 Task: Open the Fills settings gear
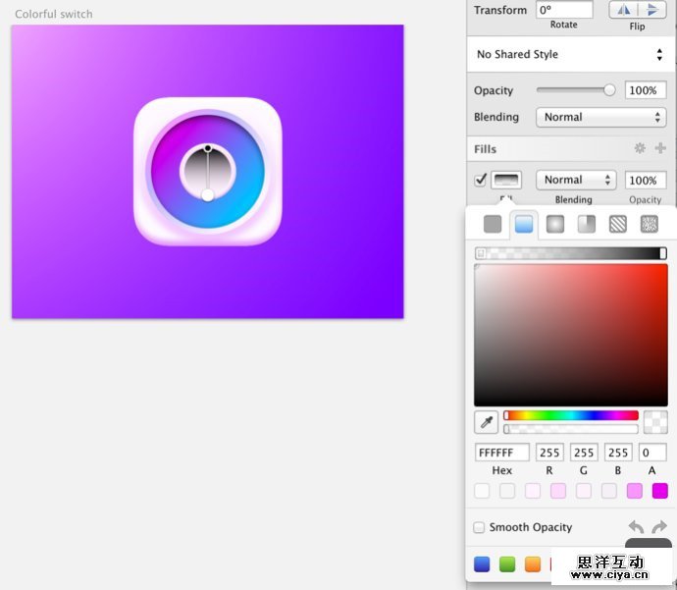640,148
